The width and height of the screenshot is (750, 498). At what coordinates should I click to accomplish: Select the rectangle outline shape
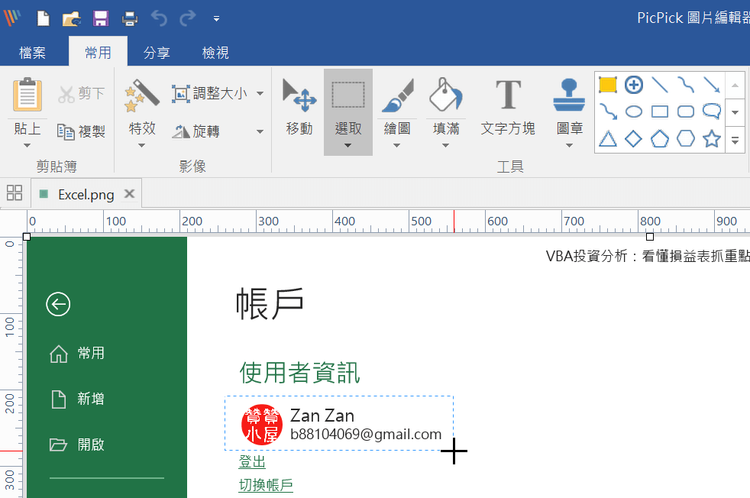point(660,112)
